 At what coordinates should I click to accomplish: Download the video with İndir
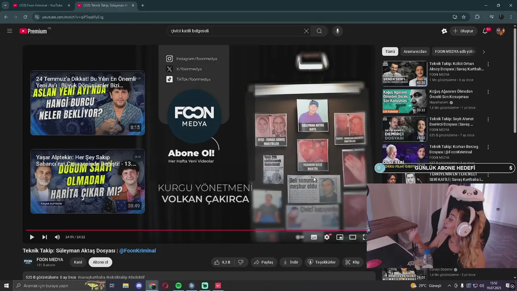[x=290, y=262]
